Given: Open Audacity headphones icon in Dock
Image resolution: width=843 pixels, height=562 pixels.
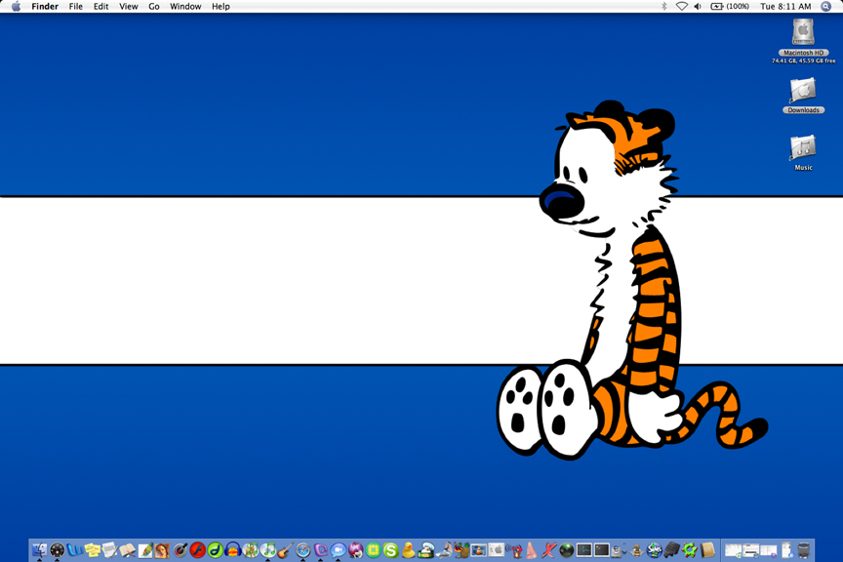Looking at the screenshot, I should click(233, 550).
